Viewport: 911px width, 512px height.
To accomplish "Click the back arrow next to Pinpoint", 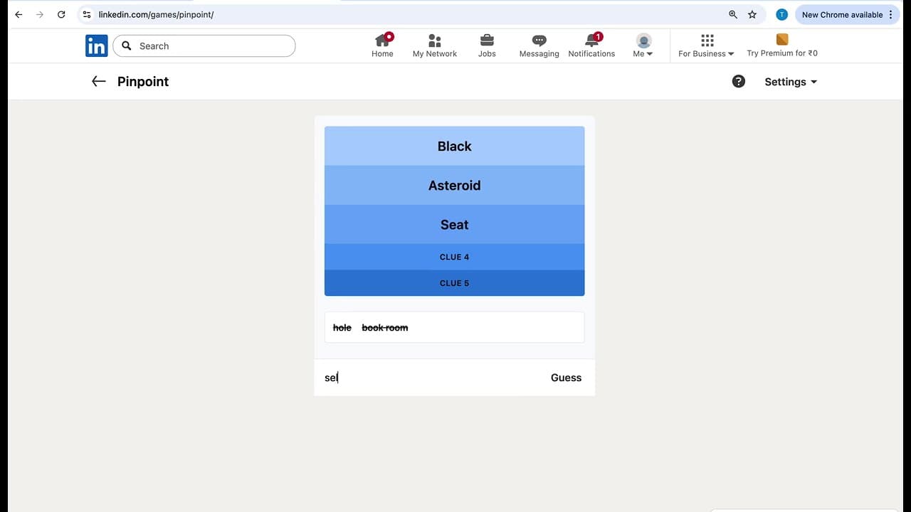I will [98, 81].
